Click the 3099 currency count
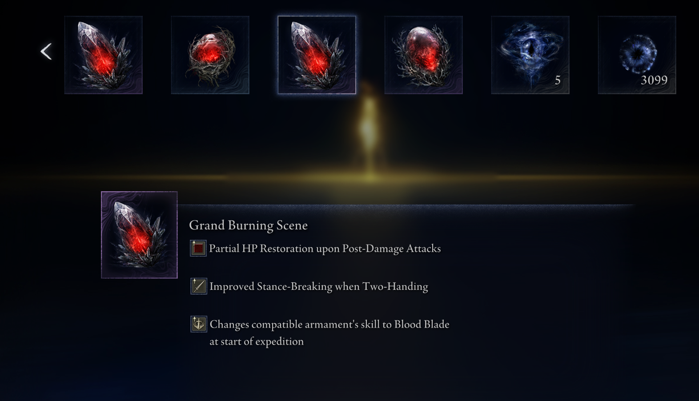This screenshot has height=401, width=699. [654, 80]
